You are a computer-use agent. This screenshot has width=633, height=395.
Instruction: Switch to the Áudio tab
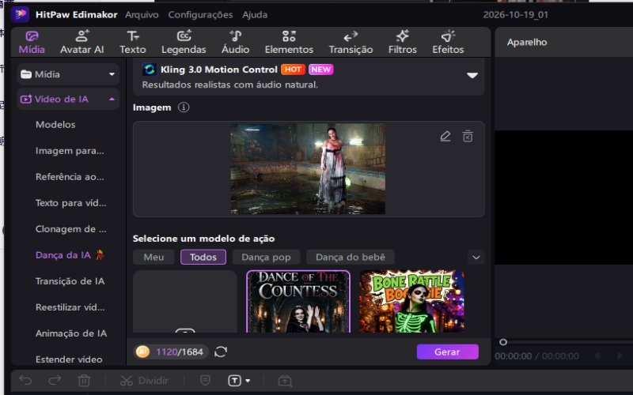(235, 43)
